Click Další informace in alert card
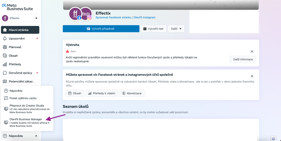 click(243, 59)
